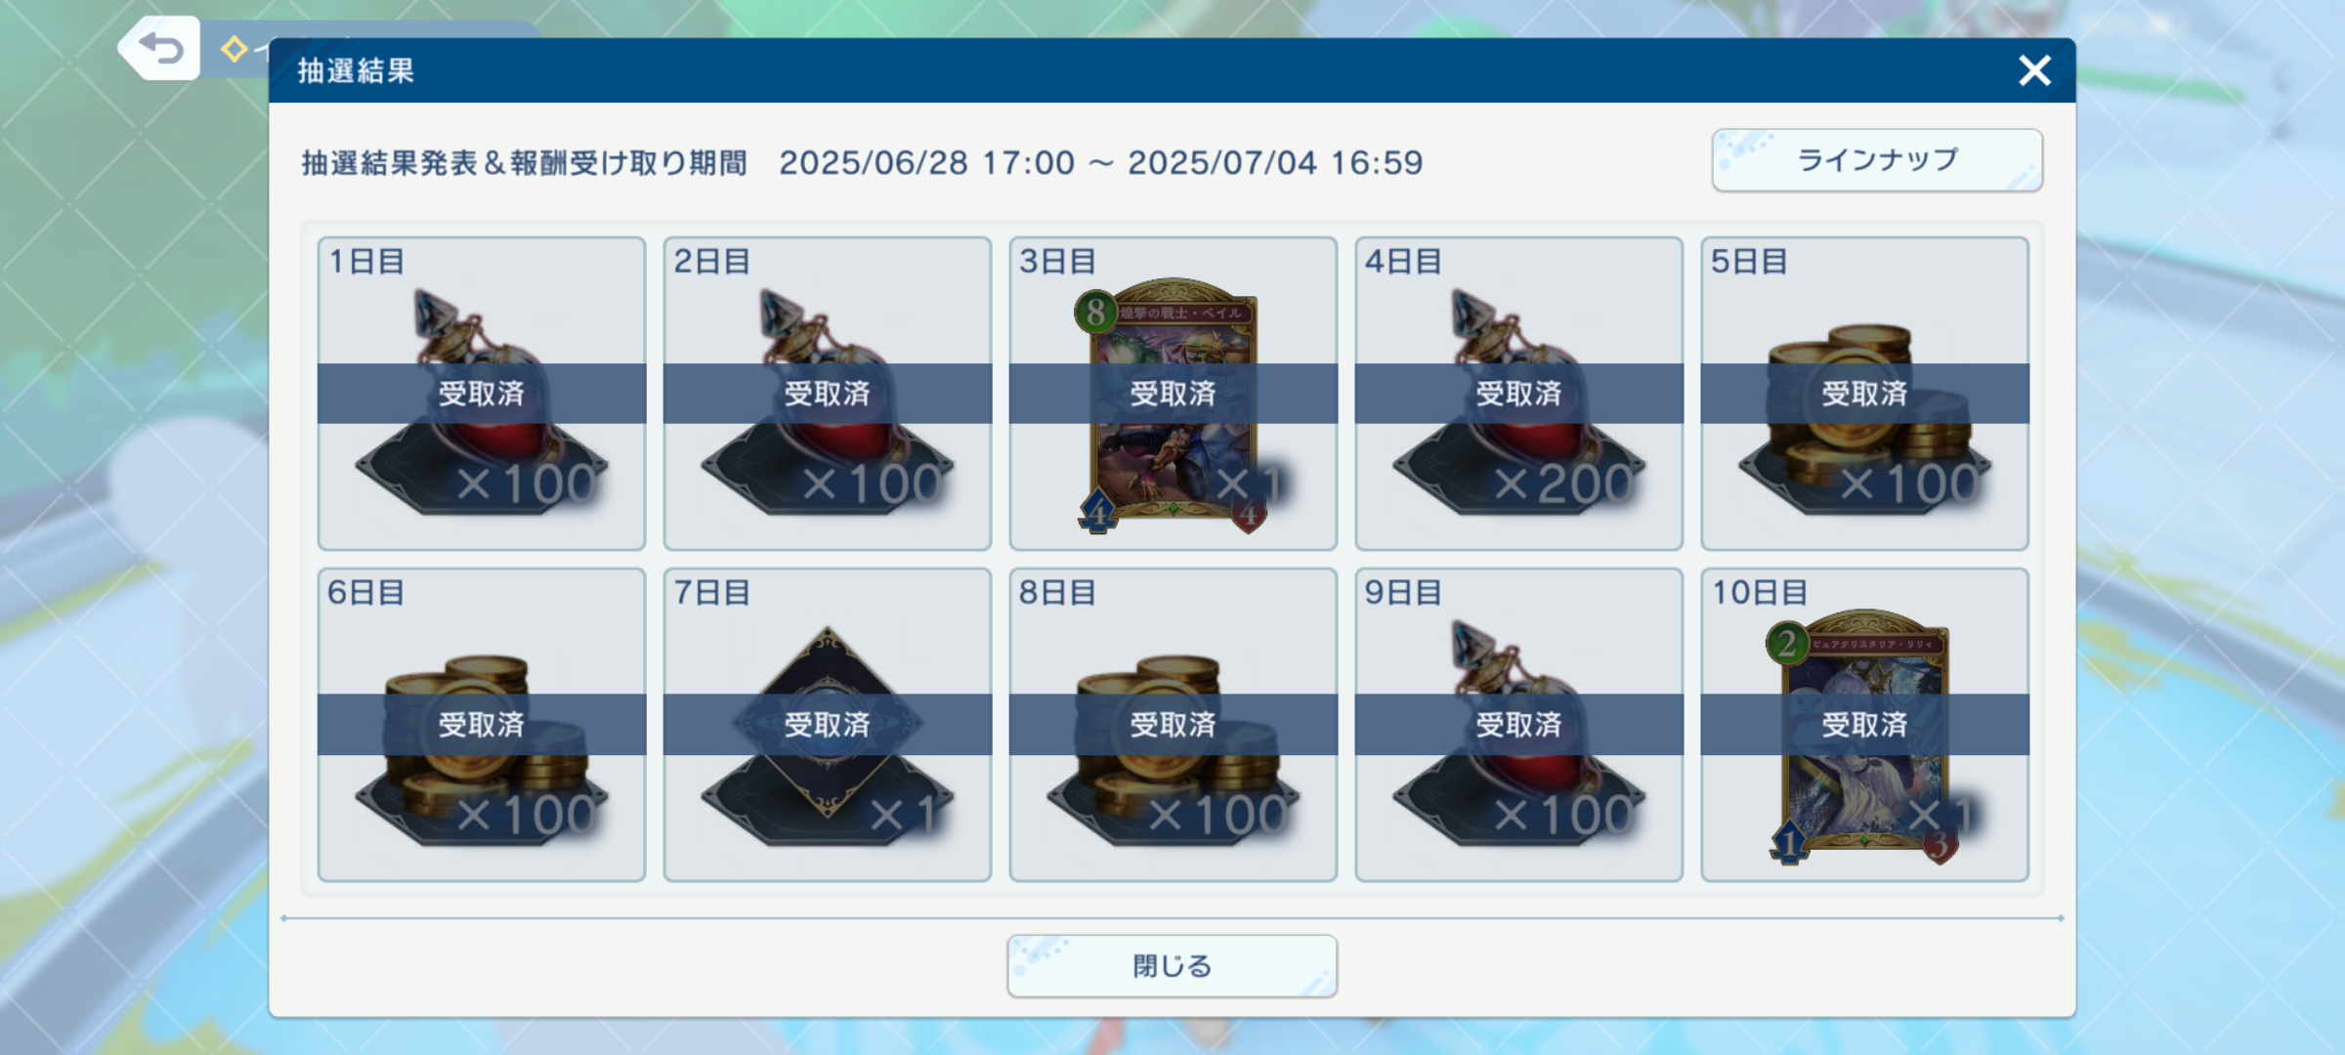
Task: Open the ラインナップ lineup button
Action: tap(1877, 160)
